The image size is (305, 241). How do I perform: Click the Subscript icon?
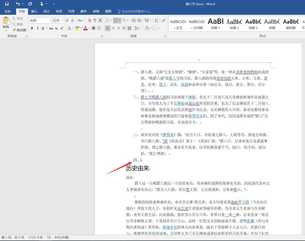tap(56, 28)
